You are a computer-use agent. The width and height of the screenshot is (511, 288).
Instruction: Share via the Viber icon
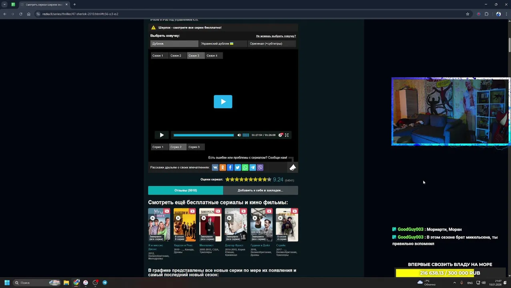(260, 168)
